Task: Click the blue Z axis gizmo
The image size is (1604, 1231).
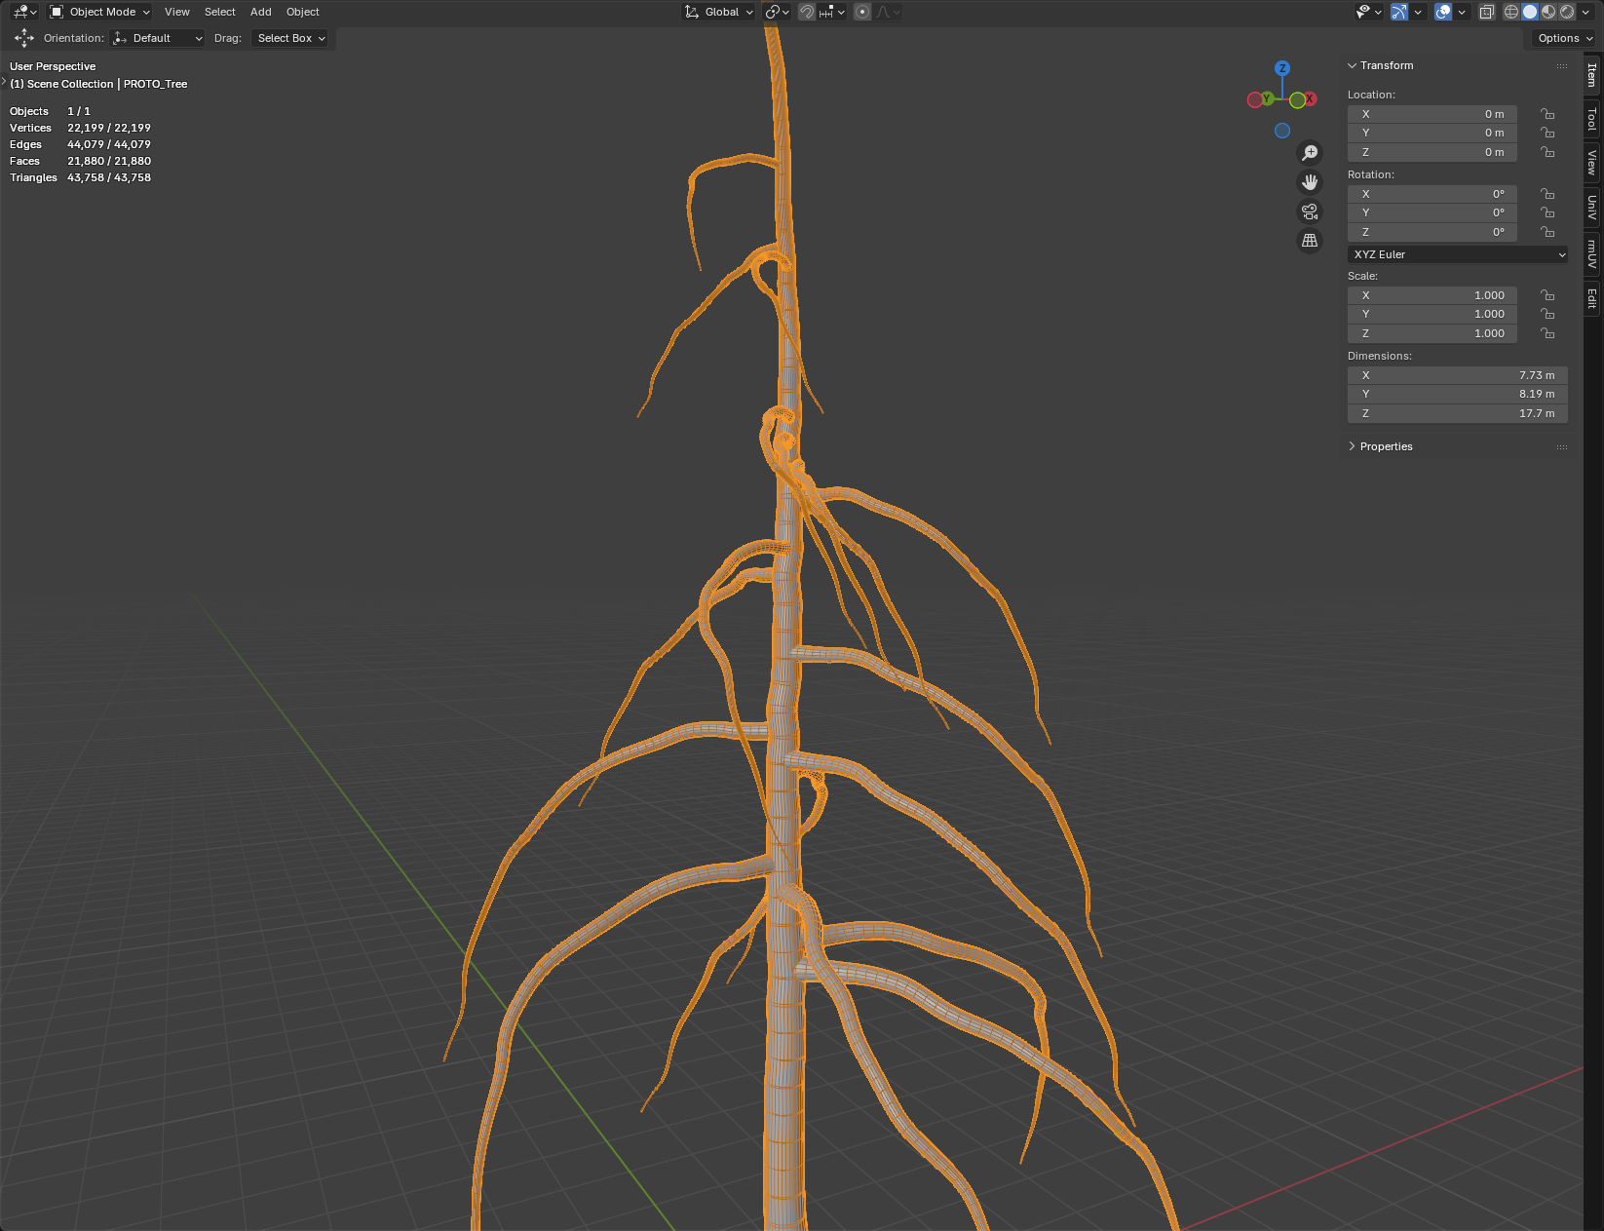Action: [1282, 68]
